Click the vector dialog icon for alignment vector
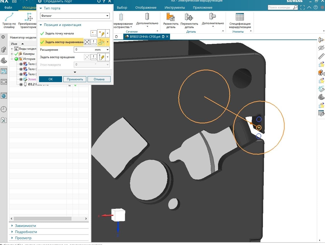This screenshot has width=325, height=245. pyautogui.click(x=94, y=42)
